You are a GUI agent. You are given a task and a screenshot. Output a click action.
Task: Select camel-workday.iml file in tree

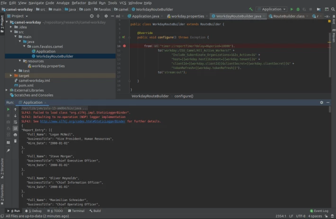(x=34, y=80)
